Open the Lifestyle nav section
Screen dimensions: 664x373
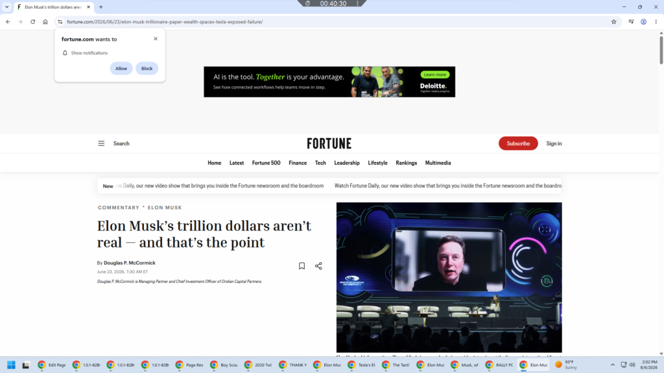coord(377,163)
